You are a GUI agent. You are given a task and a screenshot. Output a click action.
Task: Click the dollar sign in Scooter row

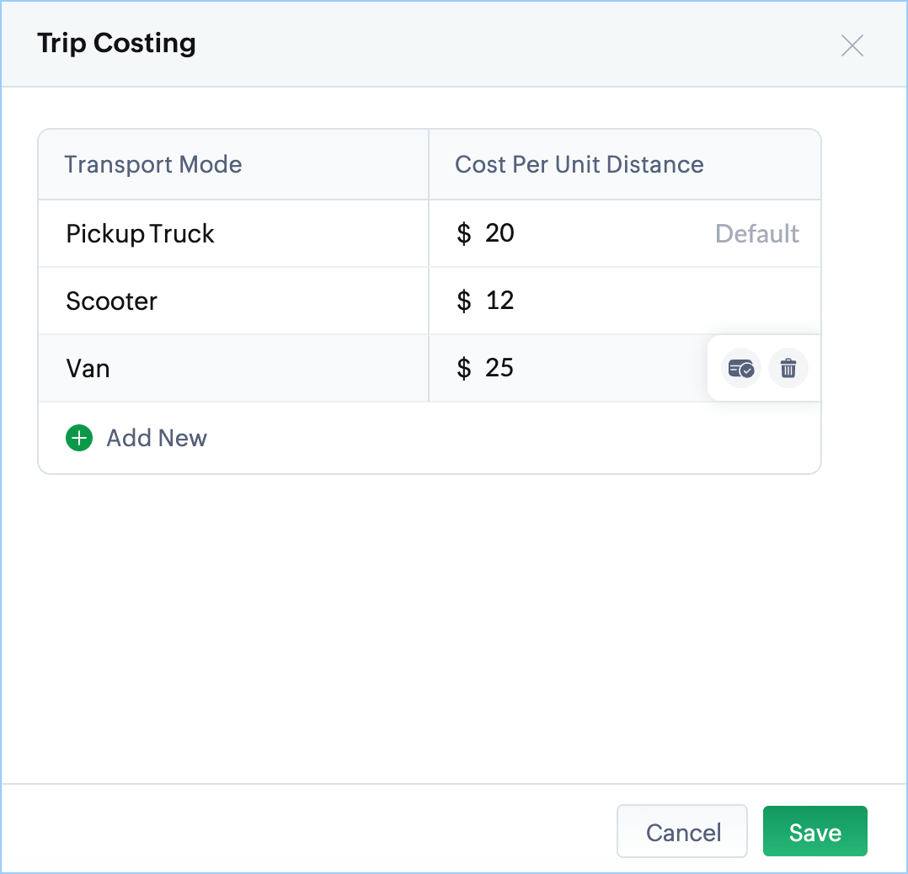point(463,301)
